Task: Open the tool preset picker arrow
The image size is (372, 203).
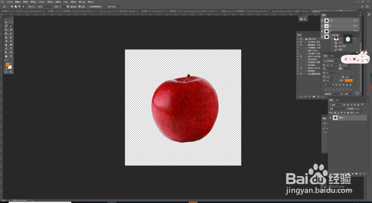Action: (7, 7)
